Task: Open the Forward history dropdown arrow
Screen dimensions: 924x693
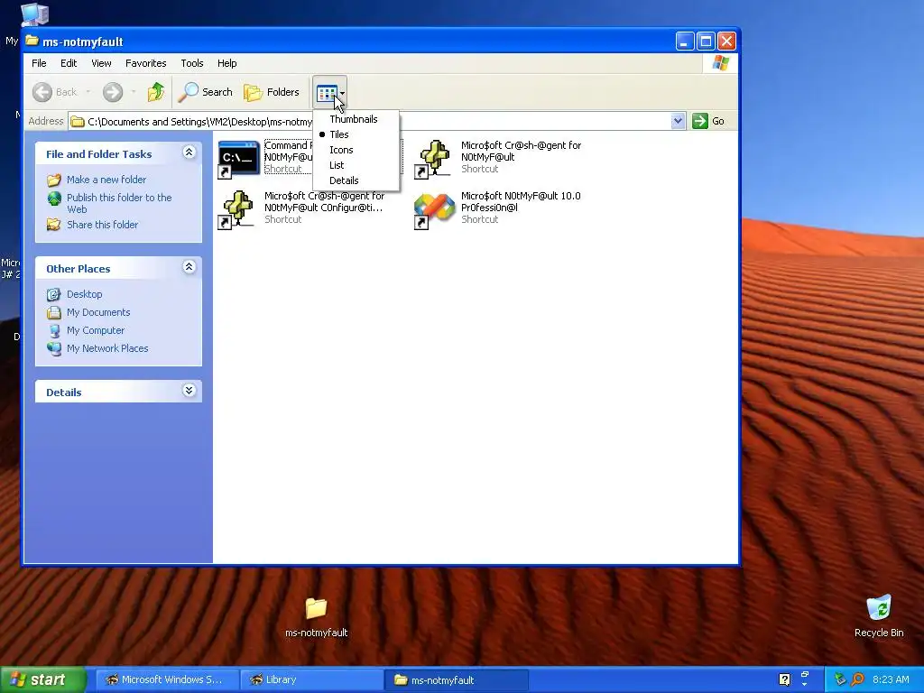Action: (x=134, y=92)
